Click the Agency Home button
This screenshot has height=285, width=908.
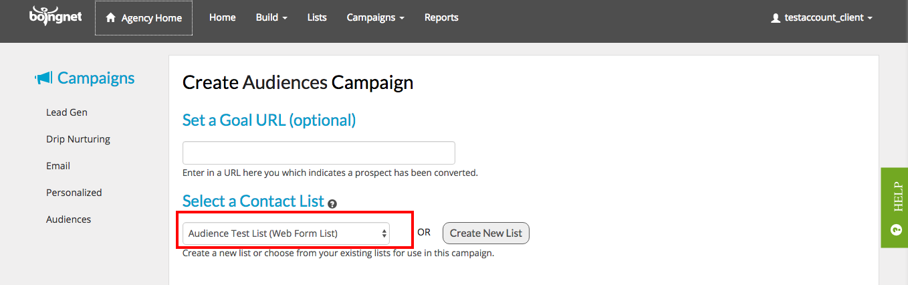[x=144, y=18]
